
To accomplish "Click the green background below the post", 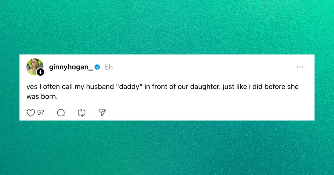I will coord(167,147).
